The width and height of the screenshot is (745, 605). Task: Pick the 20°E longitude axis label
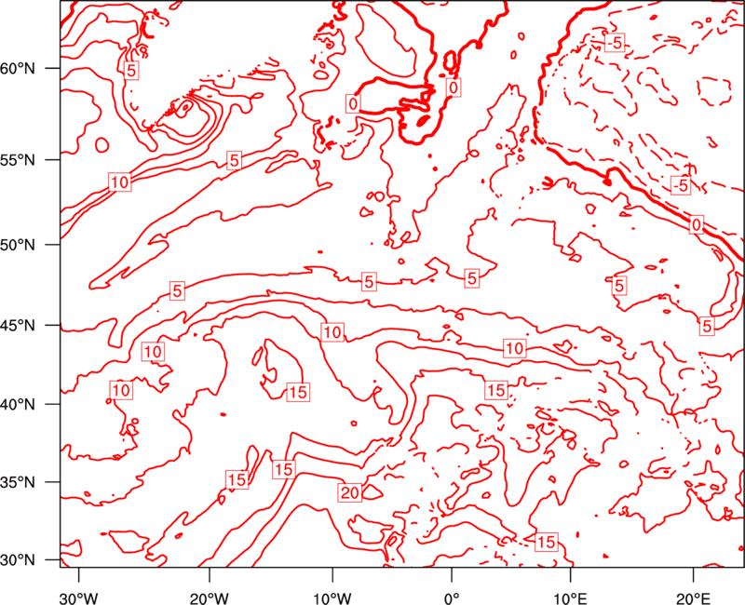tap(693, 598)
